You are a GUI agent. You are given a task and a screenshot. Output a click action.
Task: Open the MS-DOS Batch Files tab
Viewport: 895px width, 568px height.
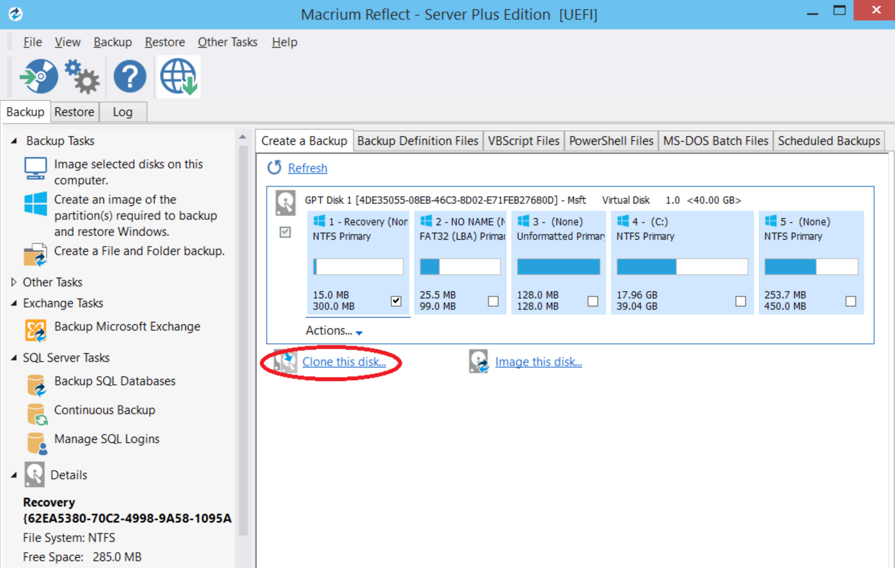click(715, 141)
